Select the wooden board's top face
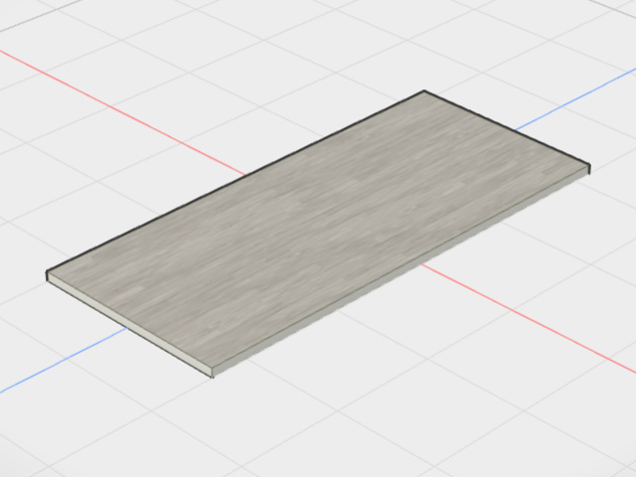This screenshot has height=477, width=636. [316, 228]
